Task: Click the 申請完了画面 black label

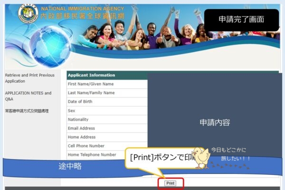Action: [x=241, y=19]
